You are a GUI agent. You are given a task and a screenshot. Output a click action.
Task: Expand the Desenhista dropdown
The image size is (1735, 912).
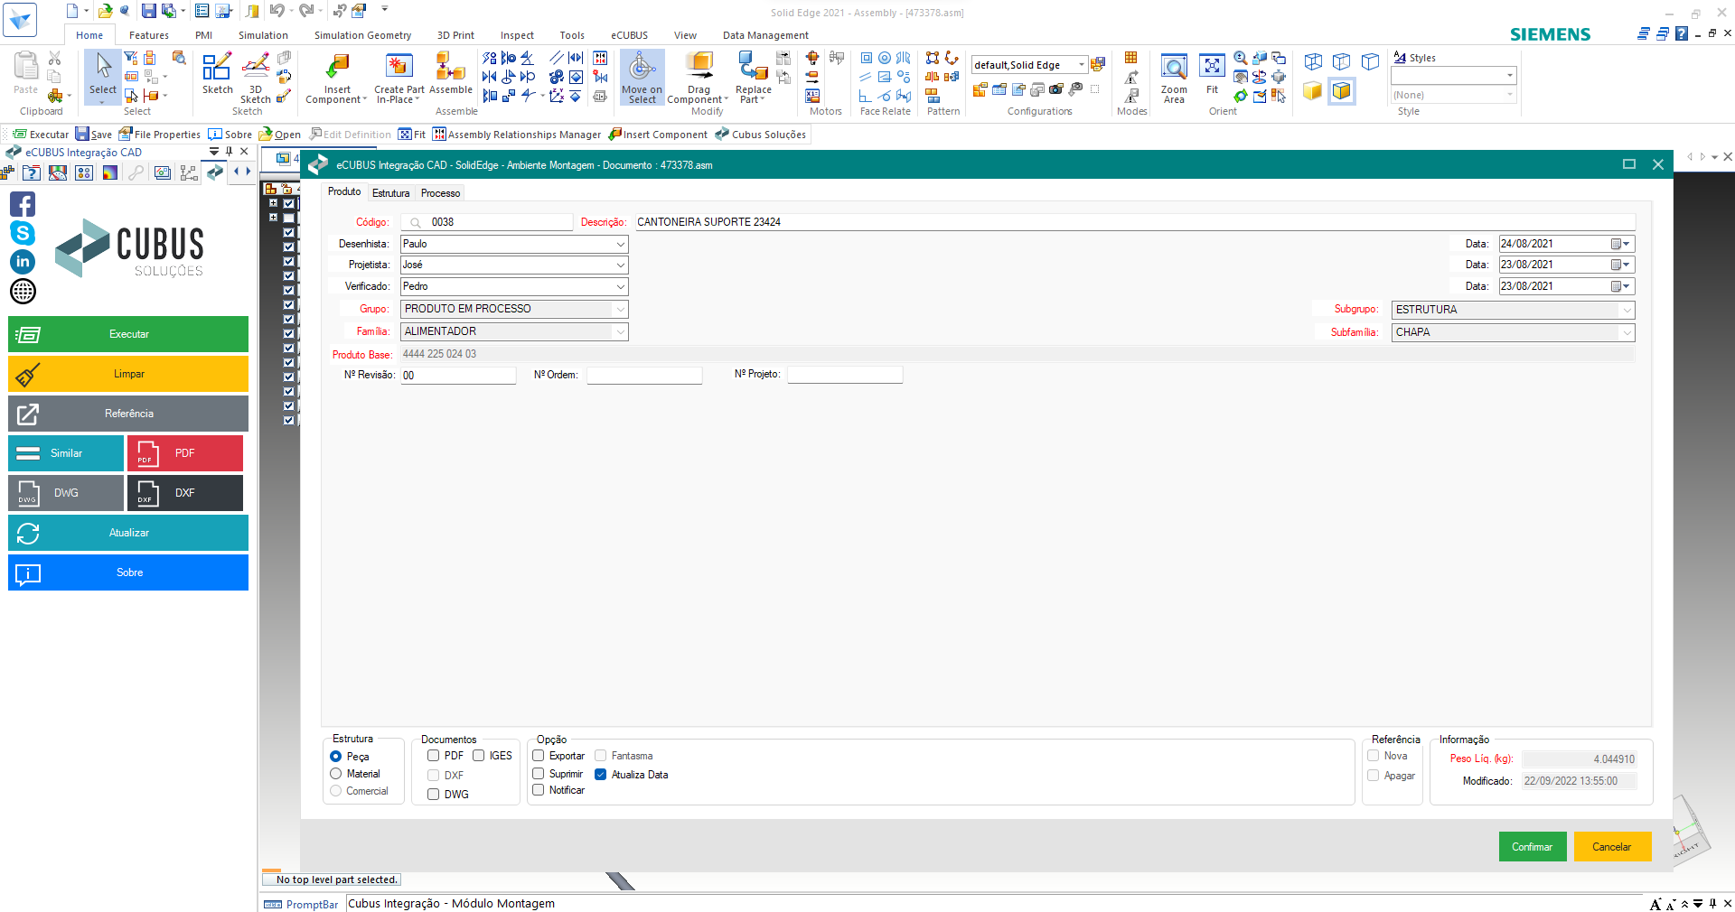tap(621, 244)
